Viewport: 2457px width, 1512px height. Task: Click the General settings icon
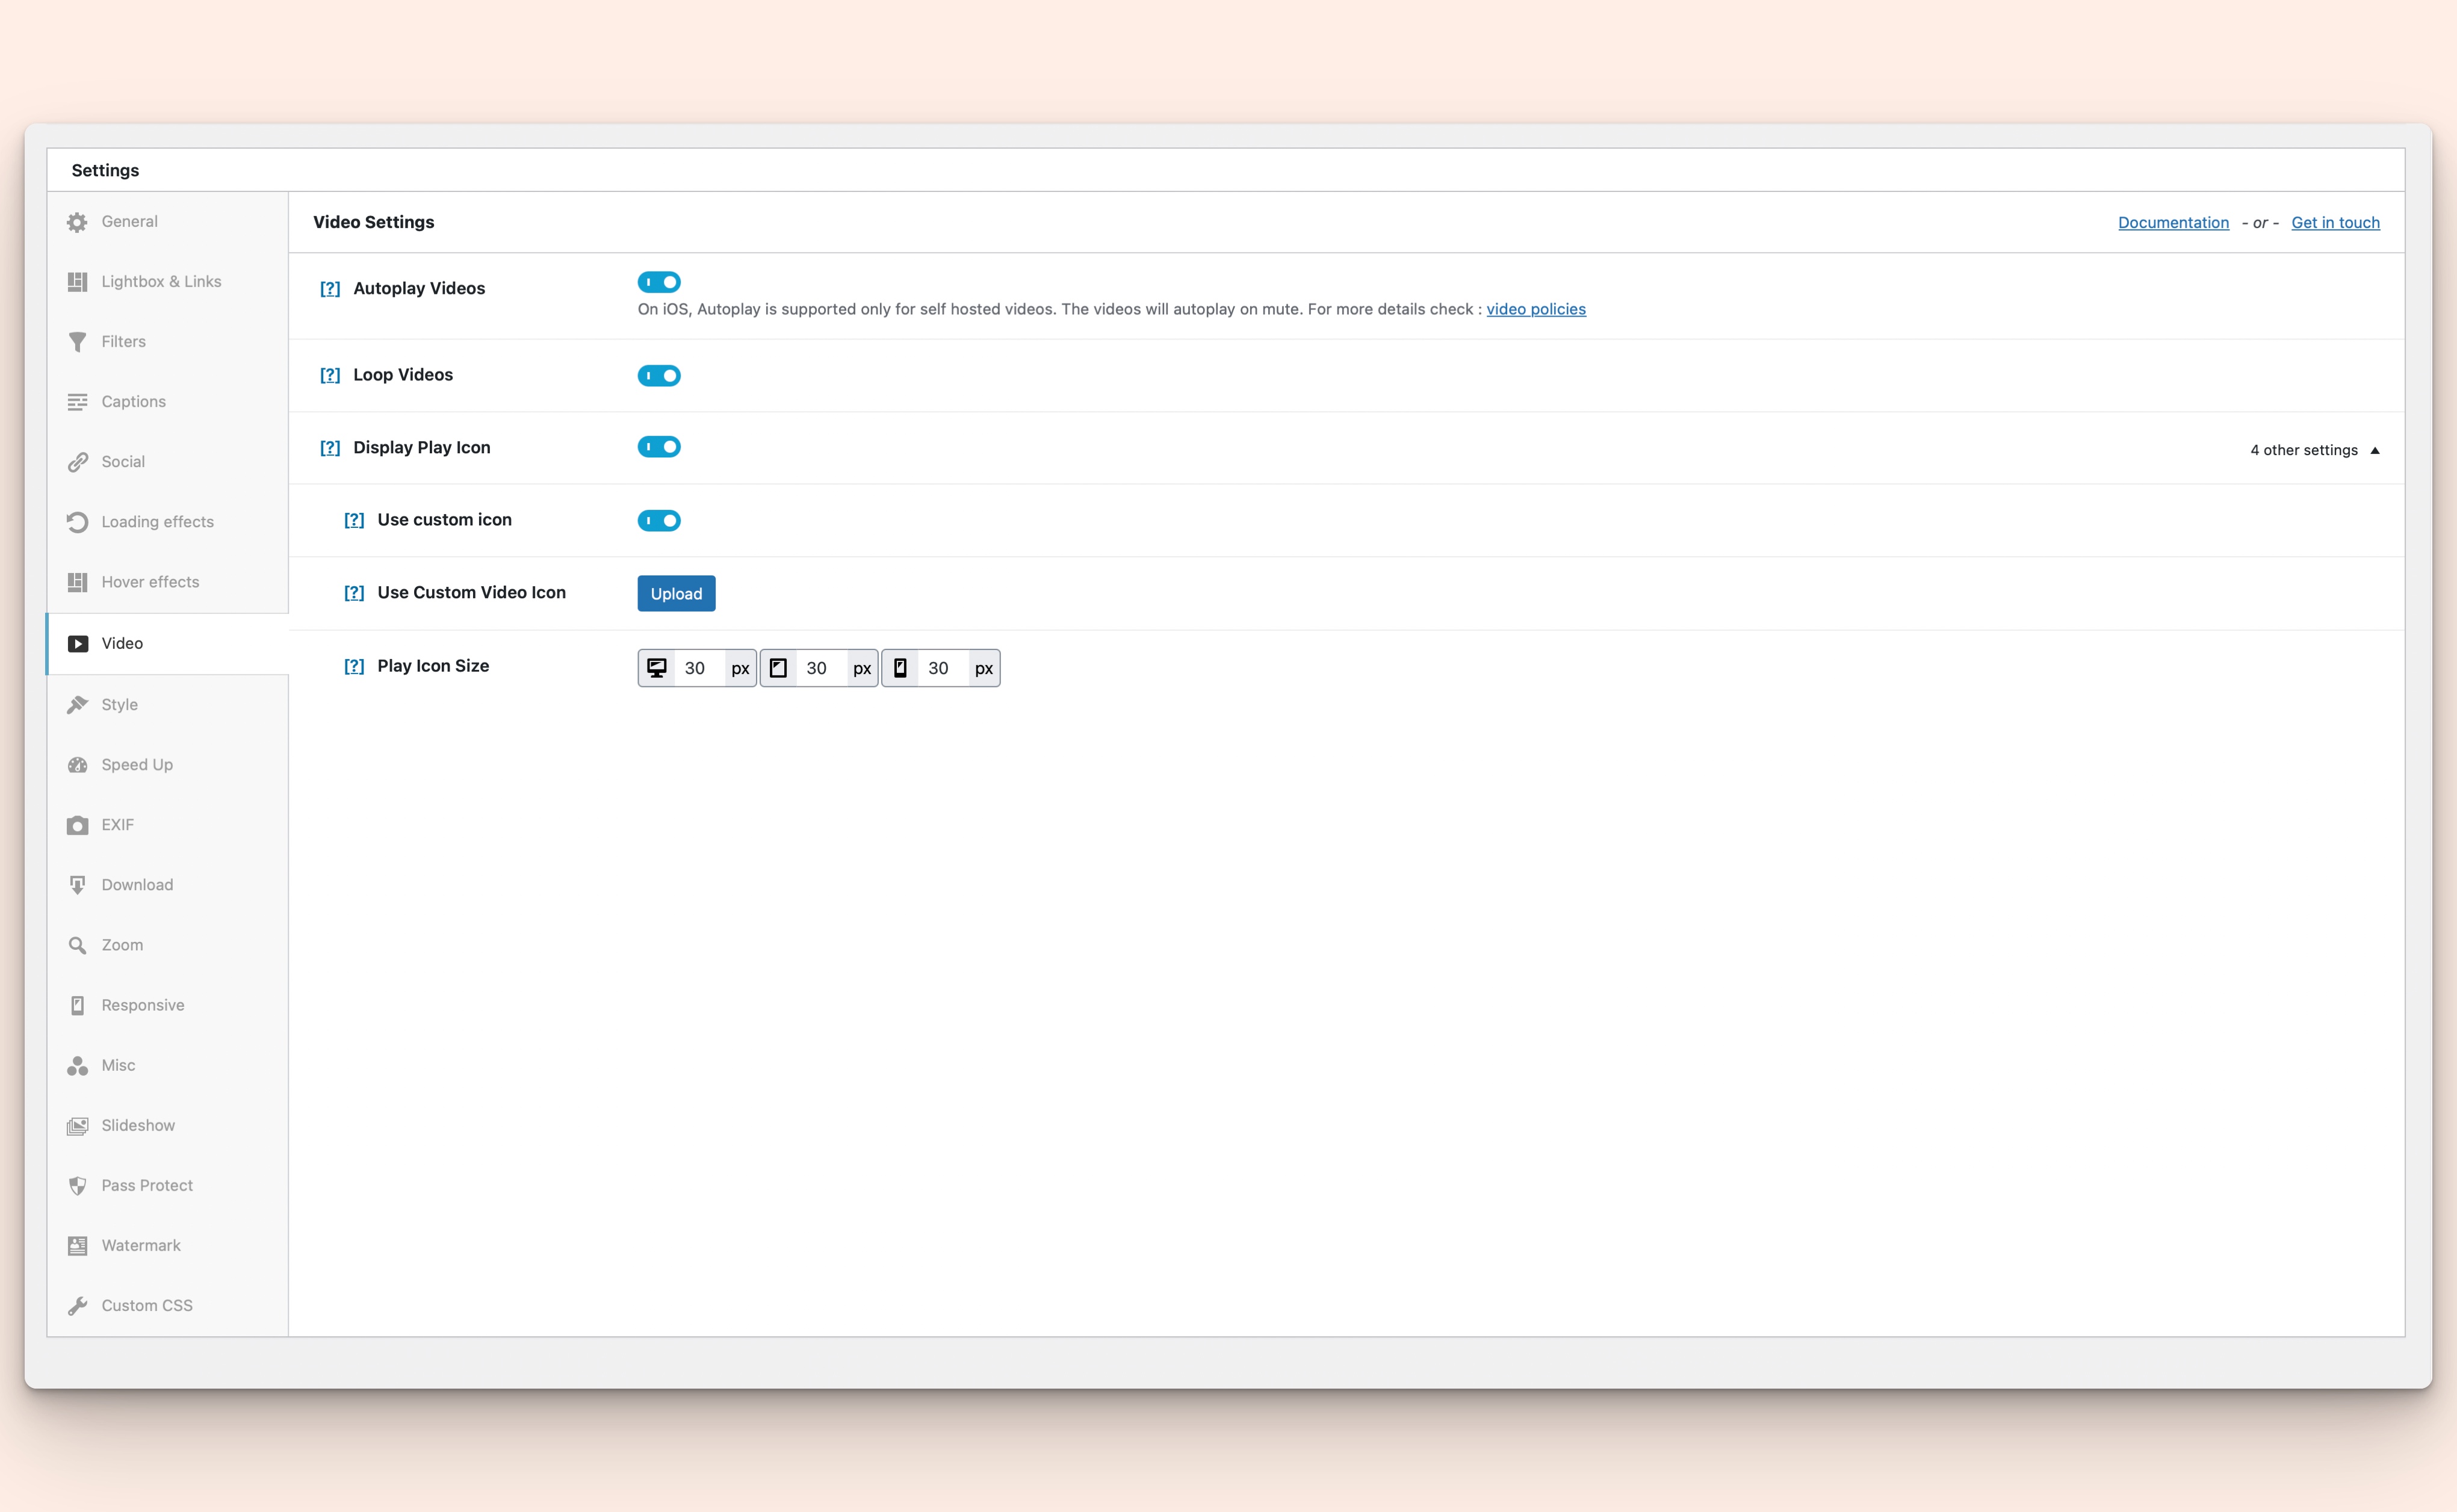(x=77, y=221)
